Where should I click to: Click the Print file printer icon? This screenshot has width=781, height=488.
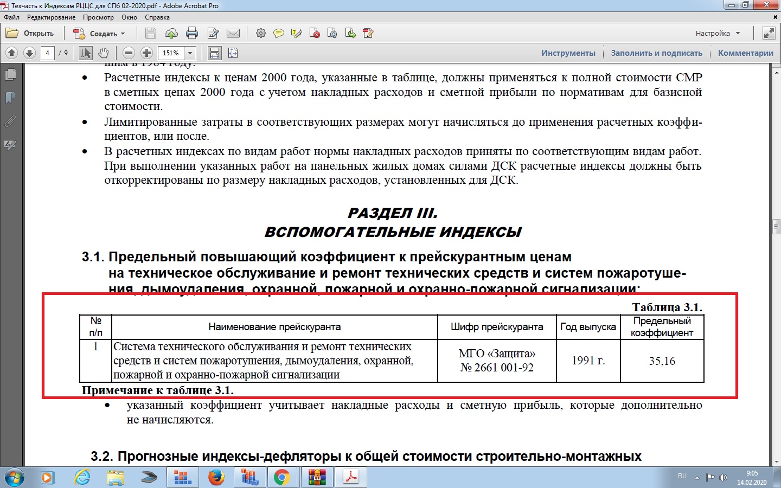pos(192,34)
